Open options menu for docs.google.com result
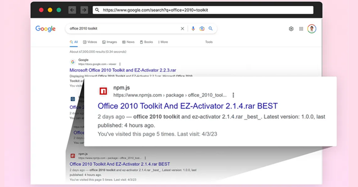Image resolution: width=358 pixels, height=187 pixels. pyautogui.click(x=120, y=64)
